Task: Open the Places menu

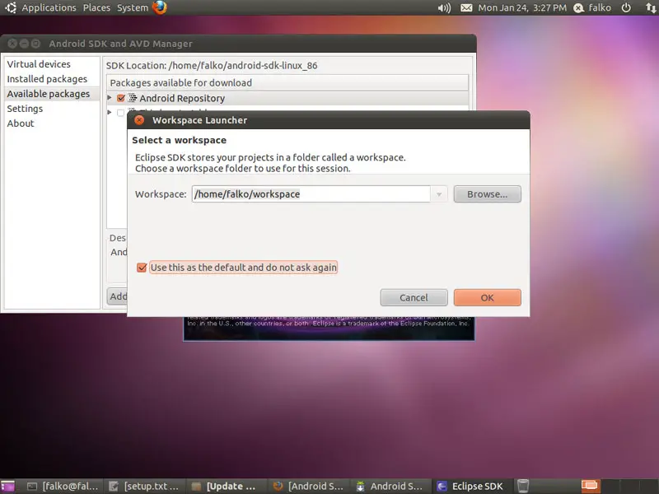Action: pos(96,7)
